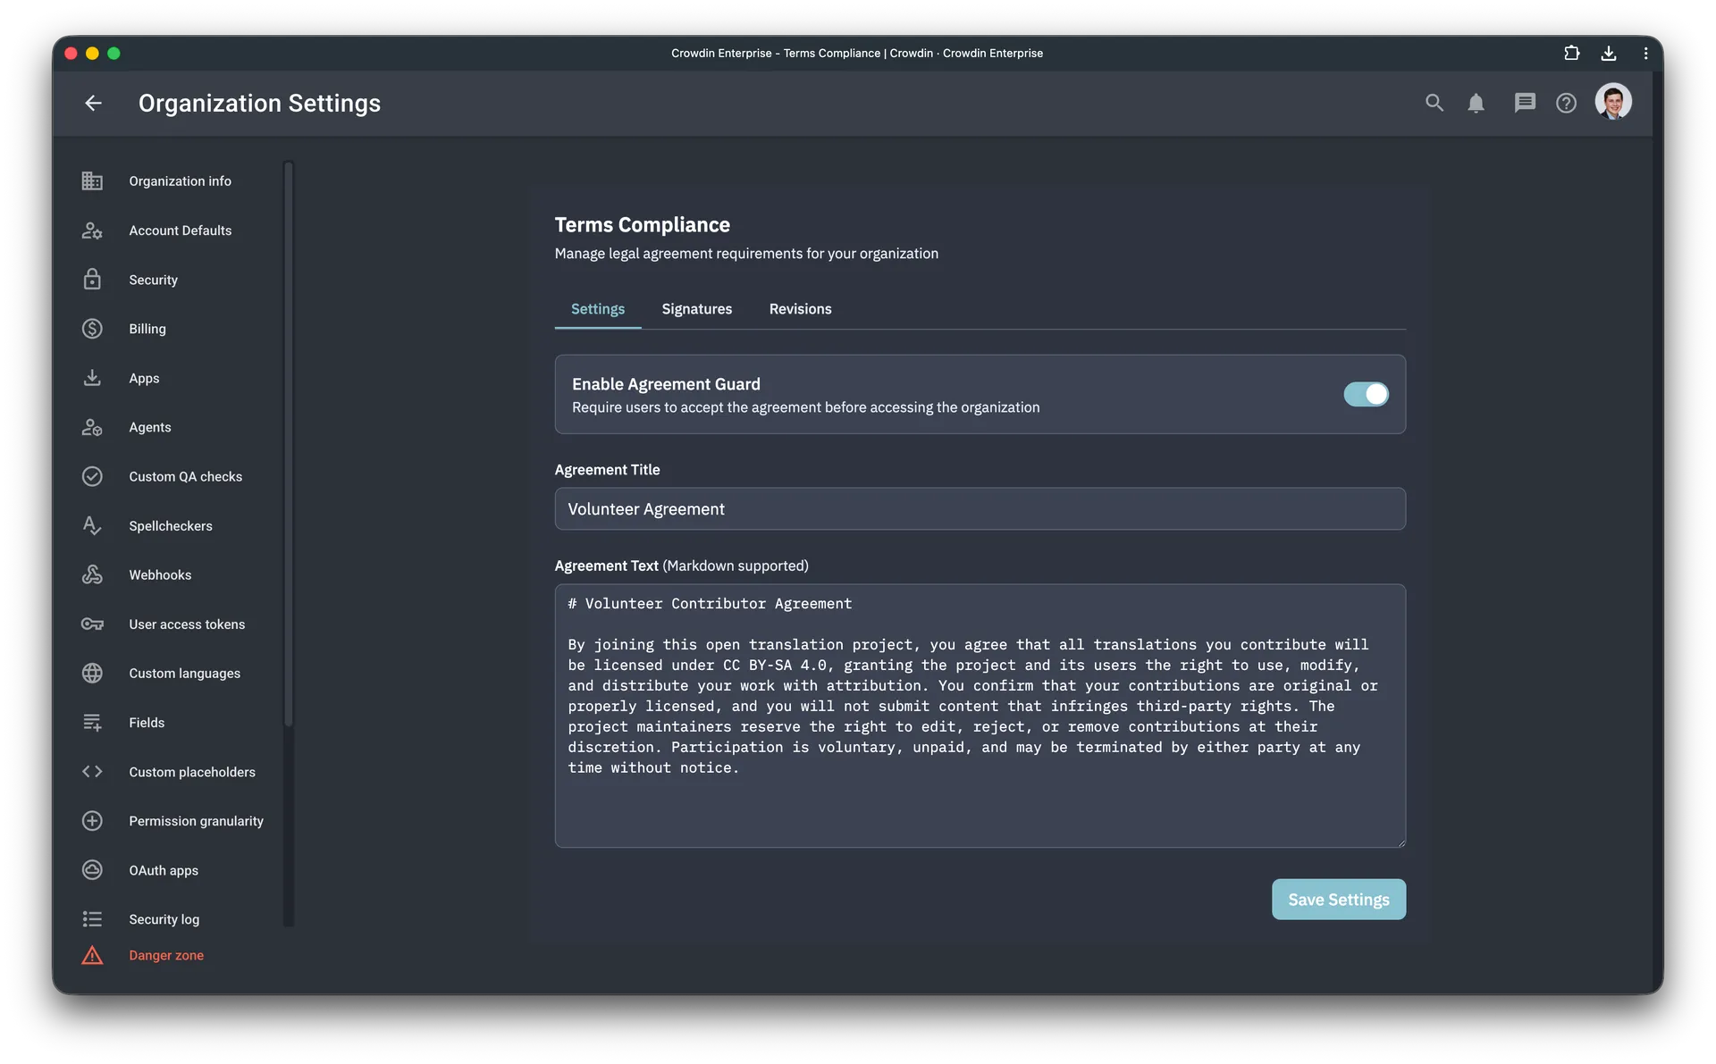Open the Billing section
Viewport: 1716px width, 1064px height.
(147, 329)
